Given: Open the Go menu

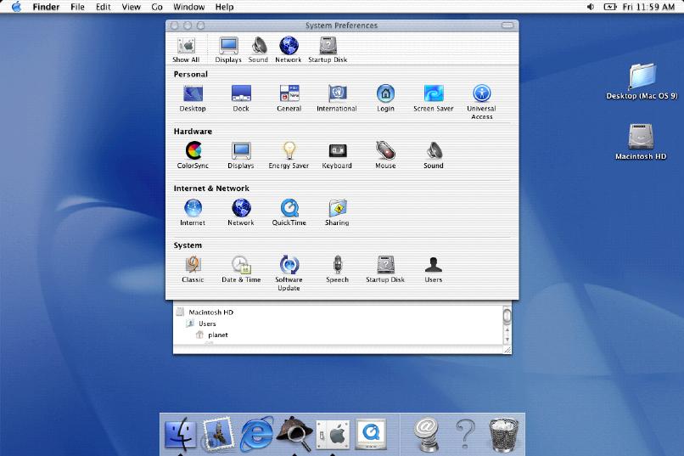Looking at the screenshot, I should point(157,7).
